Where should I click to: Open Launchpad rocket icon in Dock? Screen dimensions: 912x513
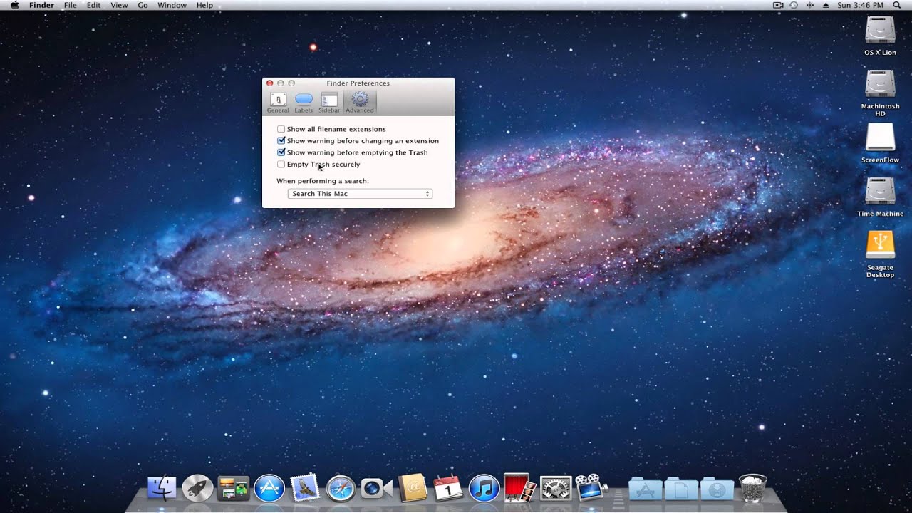tap(197, 488)
